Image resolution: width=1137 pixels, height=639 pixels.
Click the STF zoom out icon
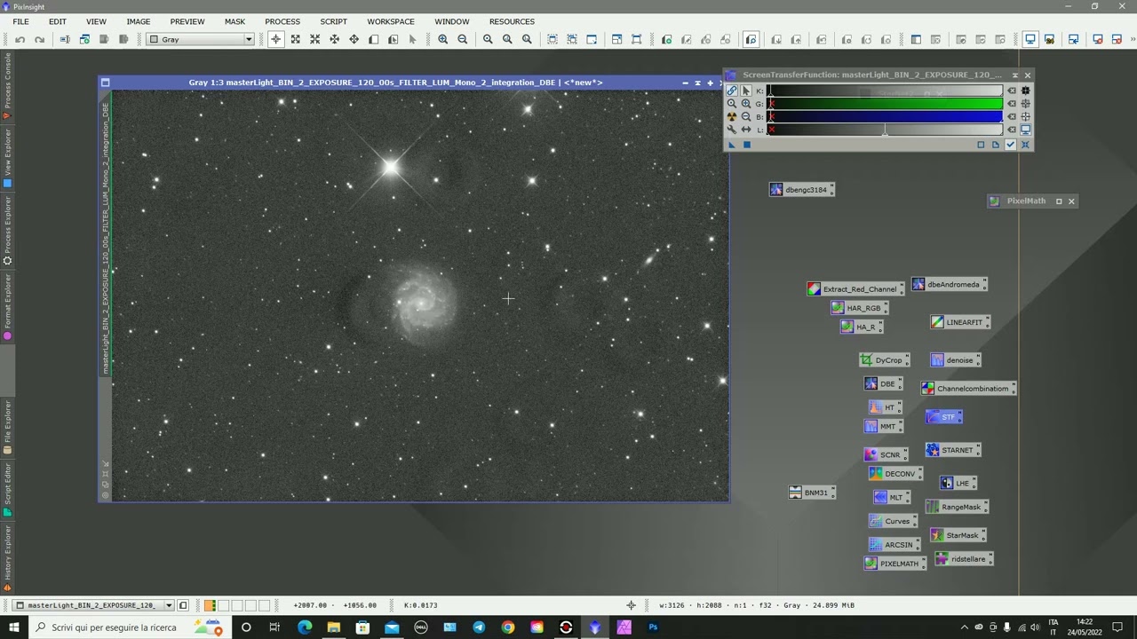(746, 116)
